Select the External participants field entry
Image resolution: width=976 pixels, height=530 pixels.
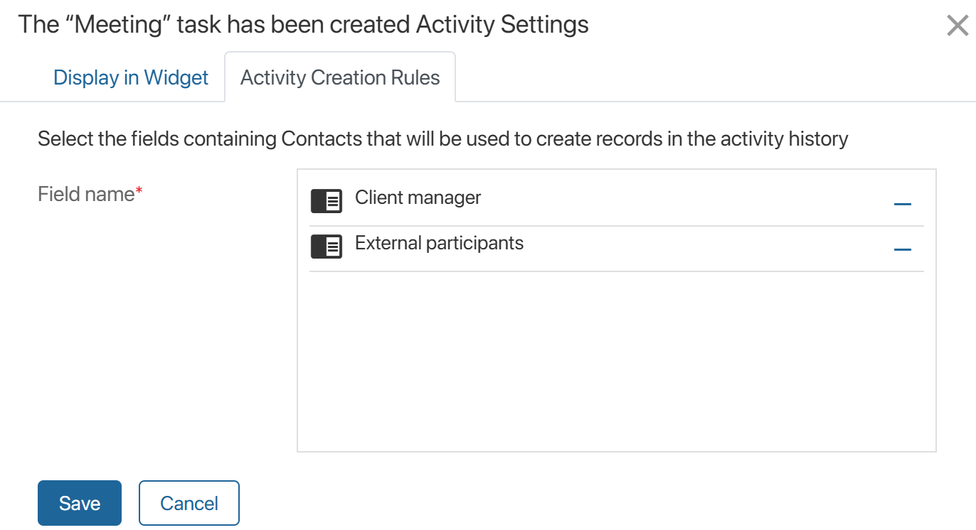click(438, 243)
